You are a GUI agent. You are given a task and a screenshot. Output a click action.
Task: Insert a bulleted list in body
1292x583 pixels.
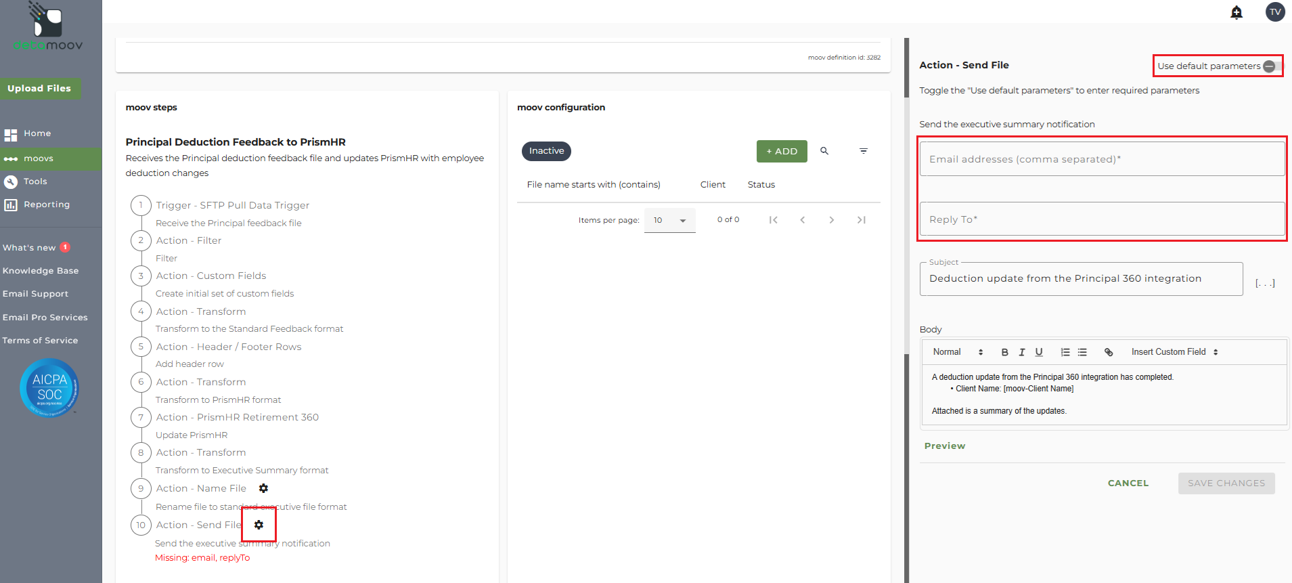coord(1082,352)
